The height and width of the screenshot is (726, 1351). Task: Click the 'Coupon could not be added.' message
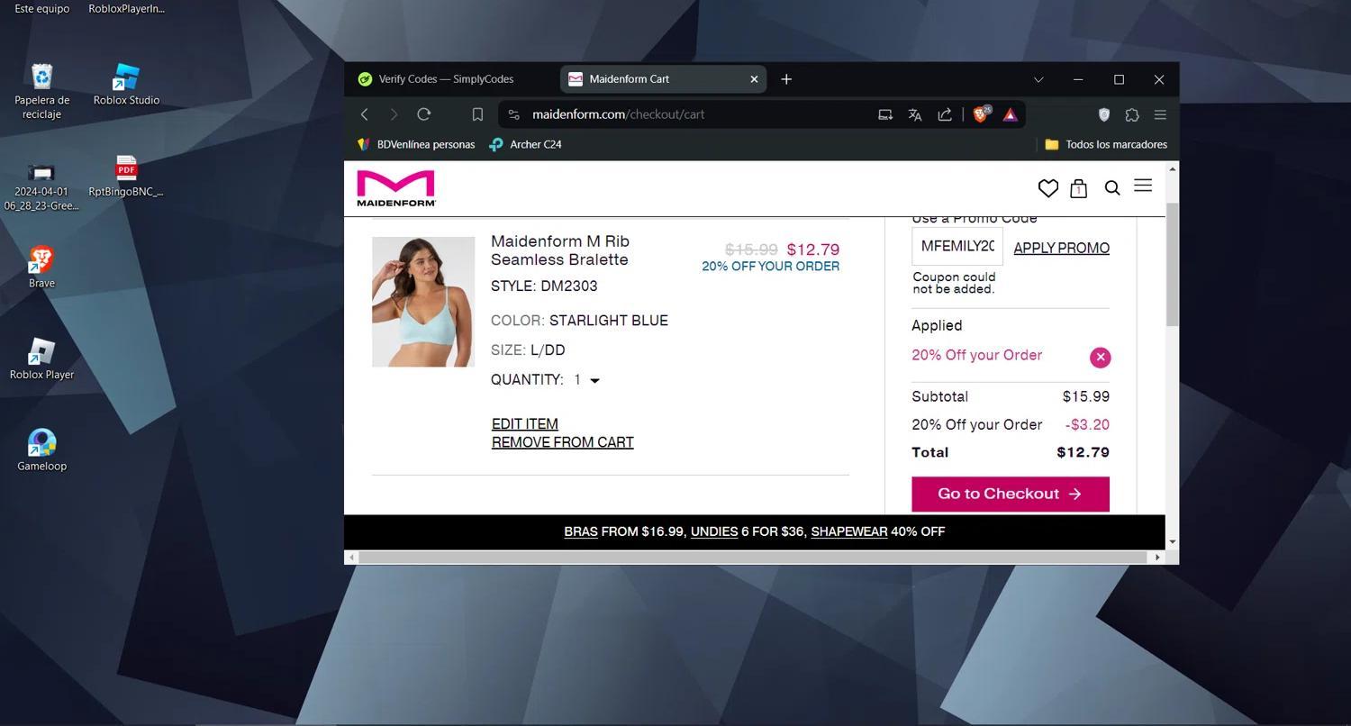954,283
